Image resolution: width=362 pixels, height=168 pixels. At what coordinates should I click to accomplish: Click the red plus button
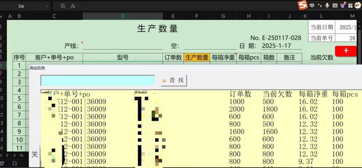click(346, 51)
